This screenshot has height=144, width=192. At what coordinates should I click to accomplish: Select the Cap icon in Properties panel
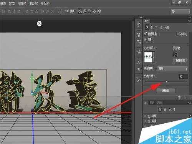tap(156, 27)
